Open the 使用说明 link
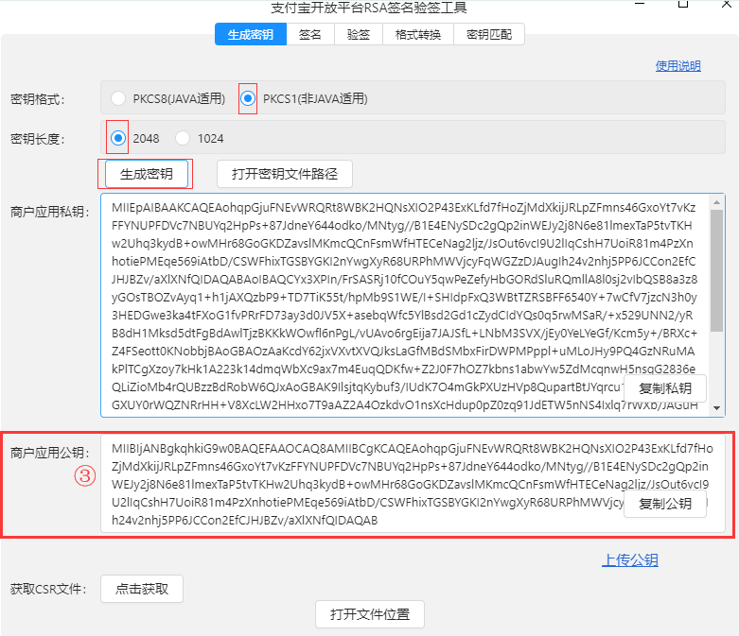The width and height of the screenshot is (739, 636). (677, 66)
